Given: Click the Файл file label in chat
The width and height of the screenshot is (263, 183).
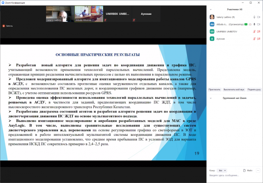Looking at the screenshot, I should 249,170.
